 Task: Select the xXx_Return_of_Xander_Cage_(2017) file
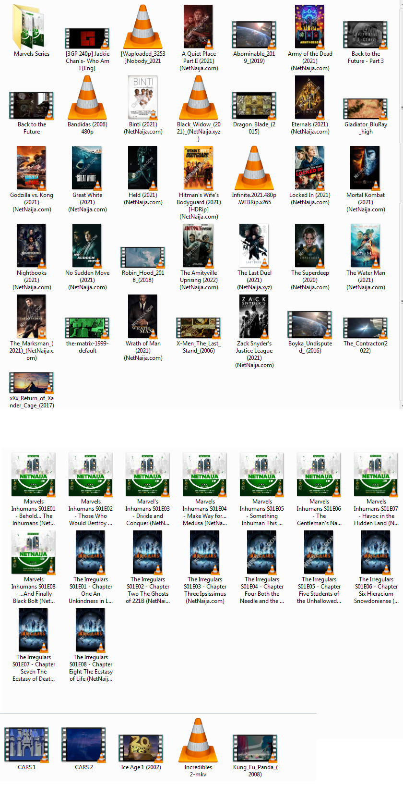[x=32, y=383]
